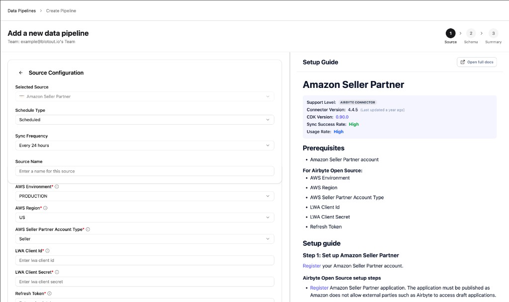
Task: Click info icon beside AWS Seller Partner Account Type
Action: (88, 229)
